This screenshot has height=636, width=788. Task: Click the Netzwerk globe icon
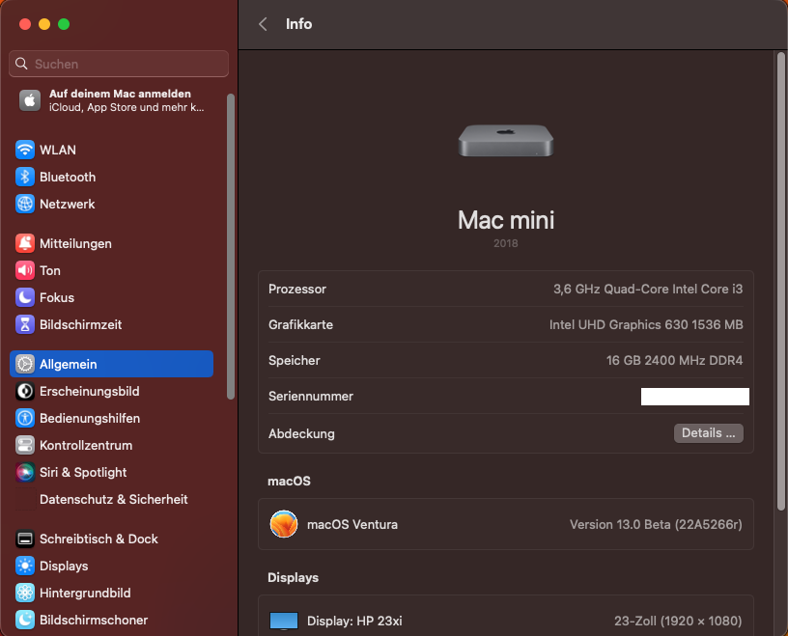pos(25,204)
